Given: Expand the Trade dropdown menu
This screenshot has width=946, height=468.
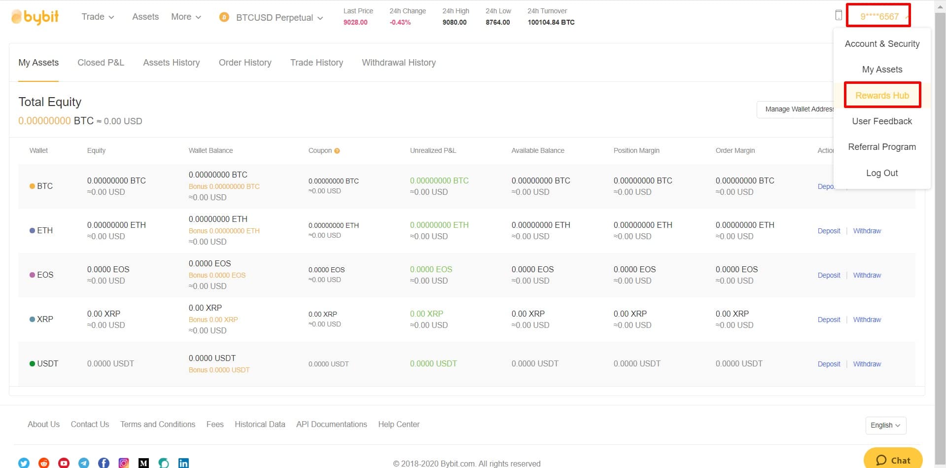Looking at the screenshot, I should tap(98, 17).
